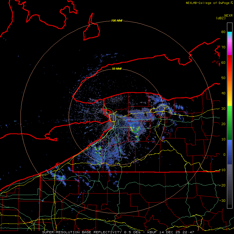Click the 22:47 timestamp

188,232
